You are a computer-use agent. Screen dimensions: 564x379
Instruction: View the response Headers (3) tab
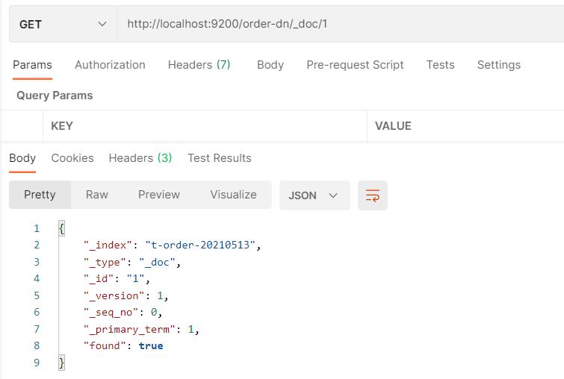pyautogui.click(x=140, y=158)
